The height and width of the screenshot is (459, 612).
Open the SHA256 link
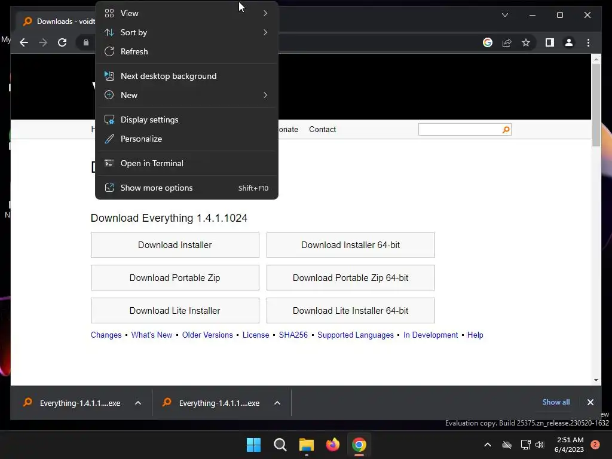coord(293,335)
